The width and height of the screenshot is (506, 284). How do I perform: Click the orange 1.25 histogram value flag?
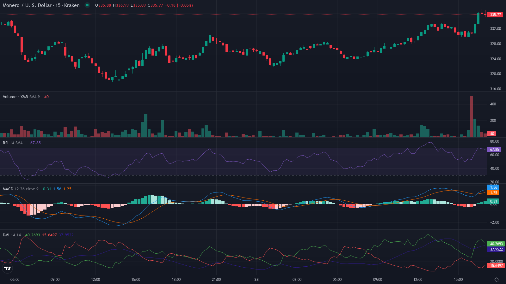coord(493,192)
